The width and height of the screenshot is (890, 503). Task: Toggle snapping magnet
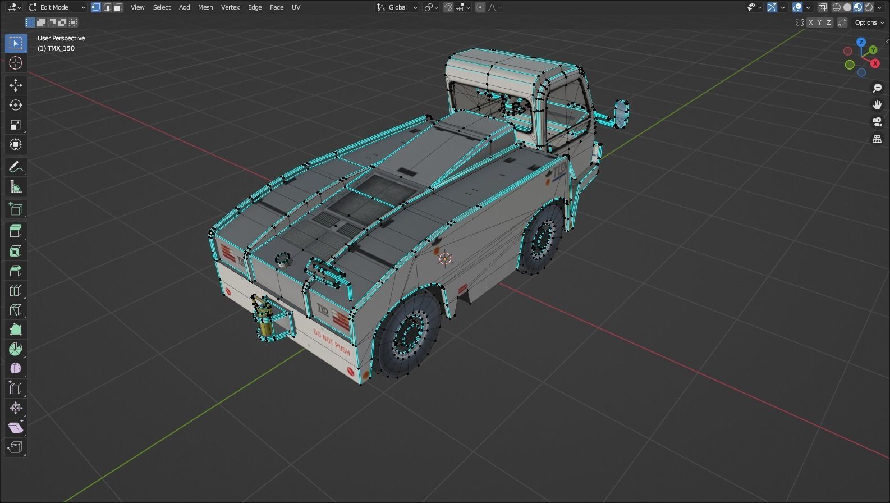click(448, 7)
